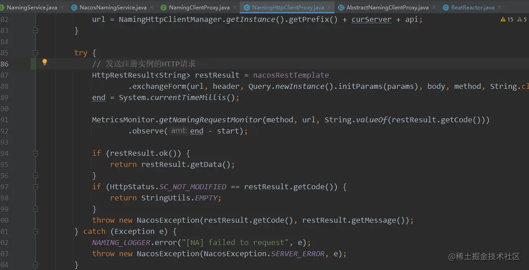This screenshot has width=529, height=270.
Task: Close the BeatReactor.java tab
Action: click(499, 8)
